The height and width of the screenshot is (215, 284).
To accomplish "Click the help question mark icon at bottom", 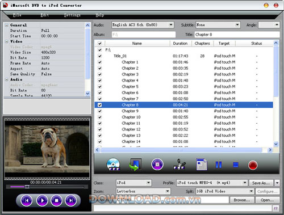I will pyautogui.click(x=276, y=208).
